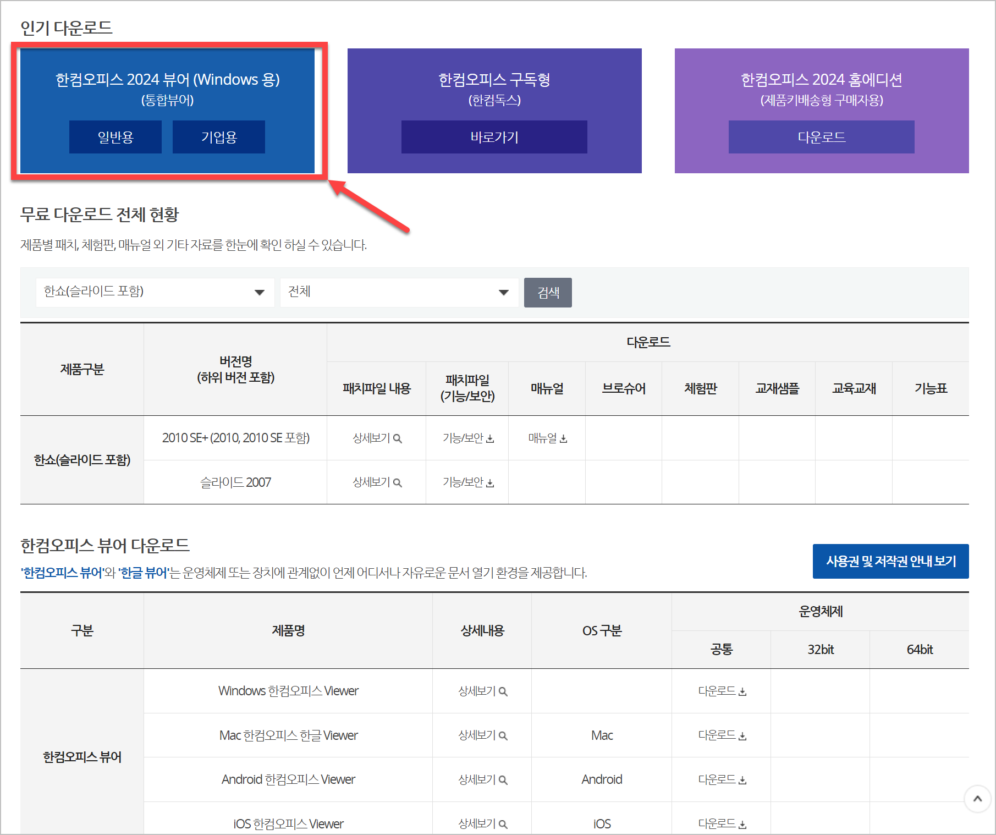Click the 한컴오피스 구독형 card title
Screen dimensions: 996x835
494,80
